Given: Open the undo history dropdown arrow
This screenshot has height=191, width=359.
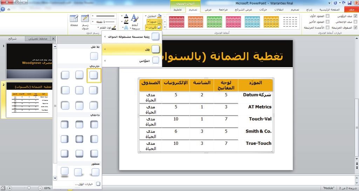Looking at the screenshot, I should [x=339, y=3].
